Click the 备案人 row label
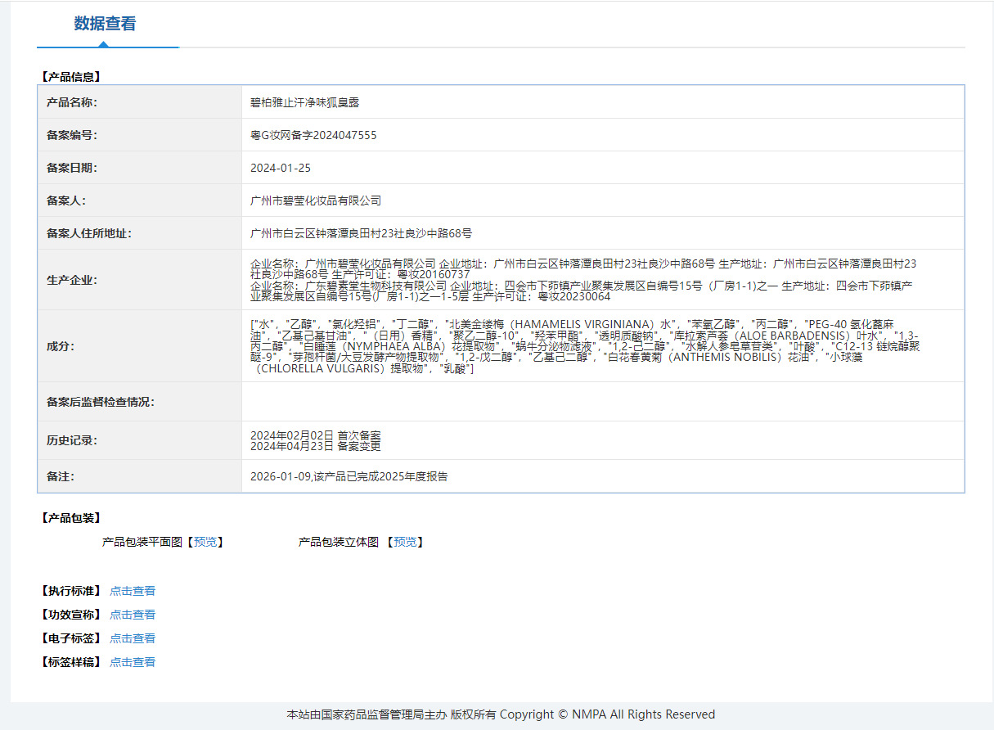The image size is (994, 730). pos(66,201)
